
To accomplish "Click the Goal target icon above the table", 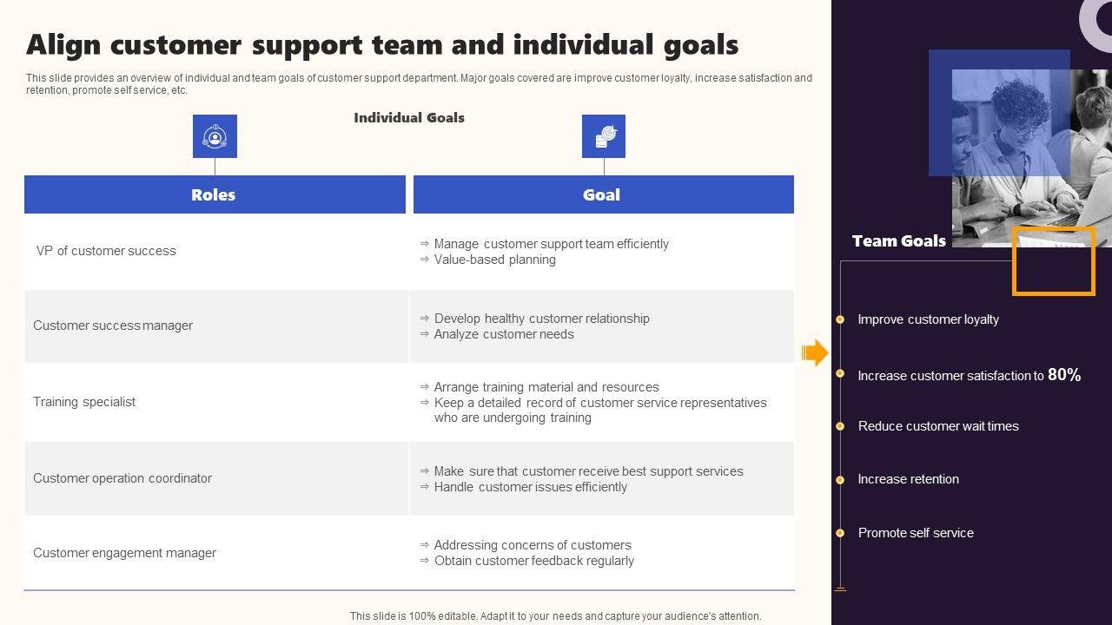I will [604, 136].
